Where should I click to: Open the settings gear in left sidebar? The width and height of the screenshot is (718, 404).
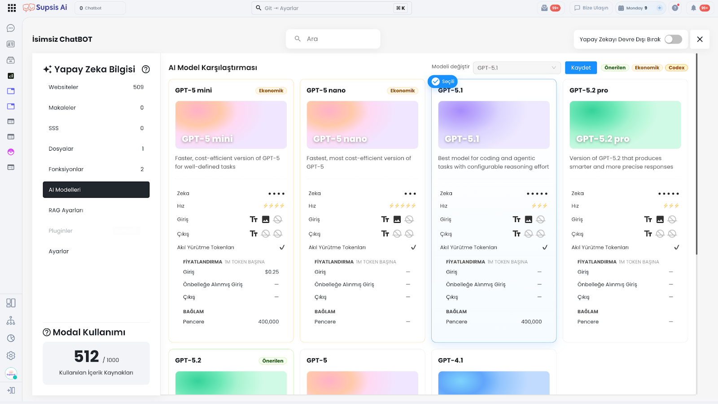point(11,356)
